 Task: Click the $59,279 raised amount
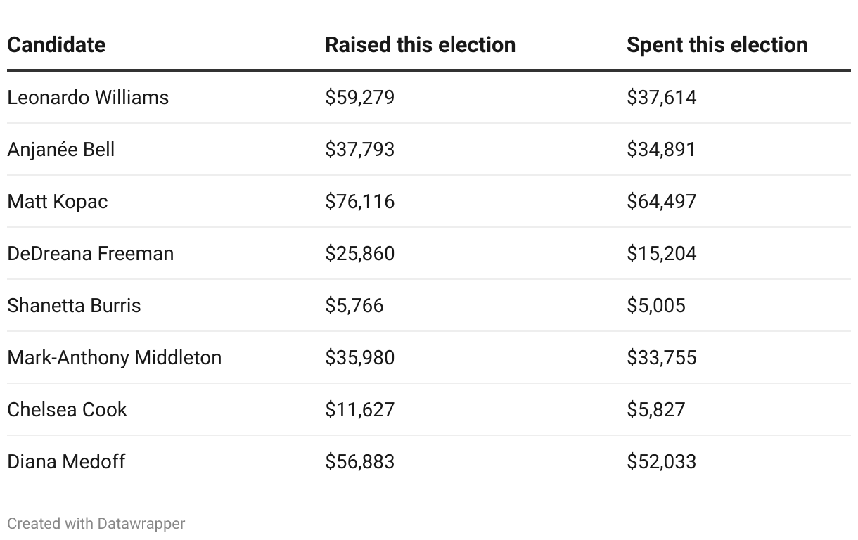pyautogui.click(x=359, y=97)
